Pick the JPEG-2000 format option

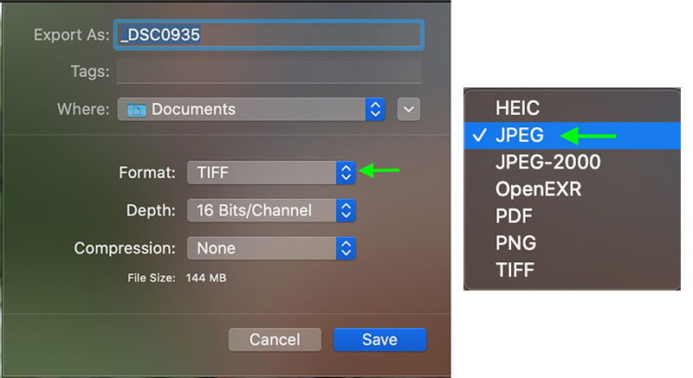[547, 162]
